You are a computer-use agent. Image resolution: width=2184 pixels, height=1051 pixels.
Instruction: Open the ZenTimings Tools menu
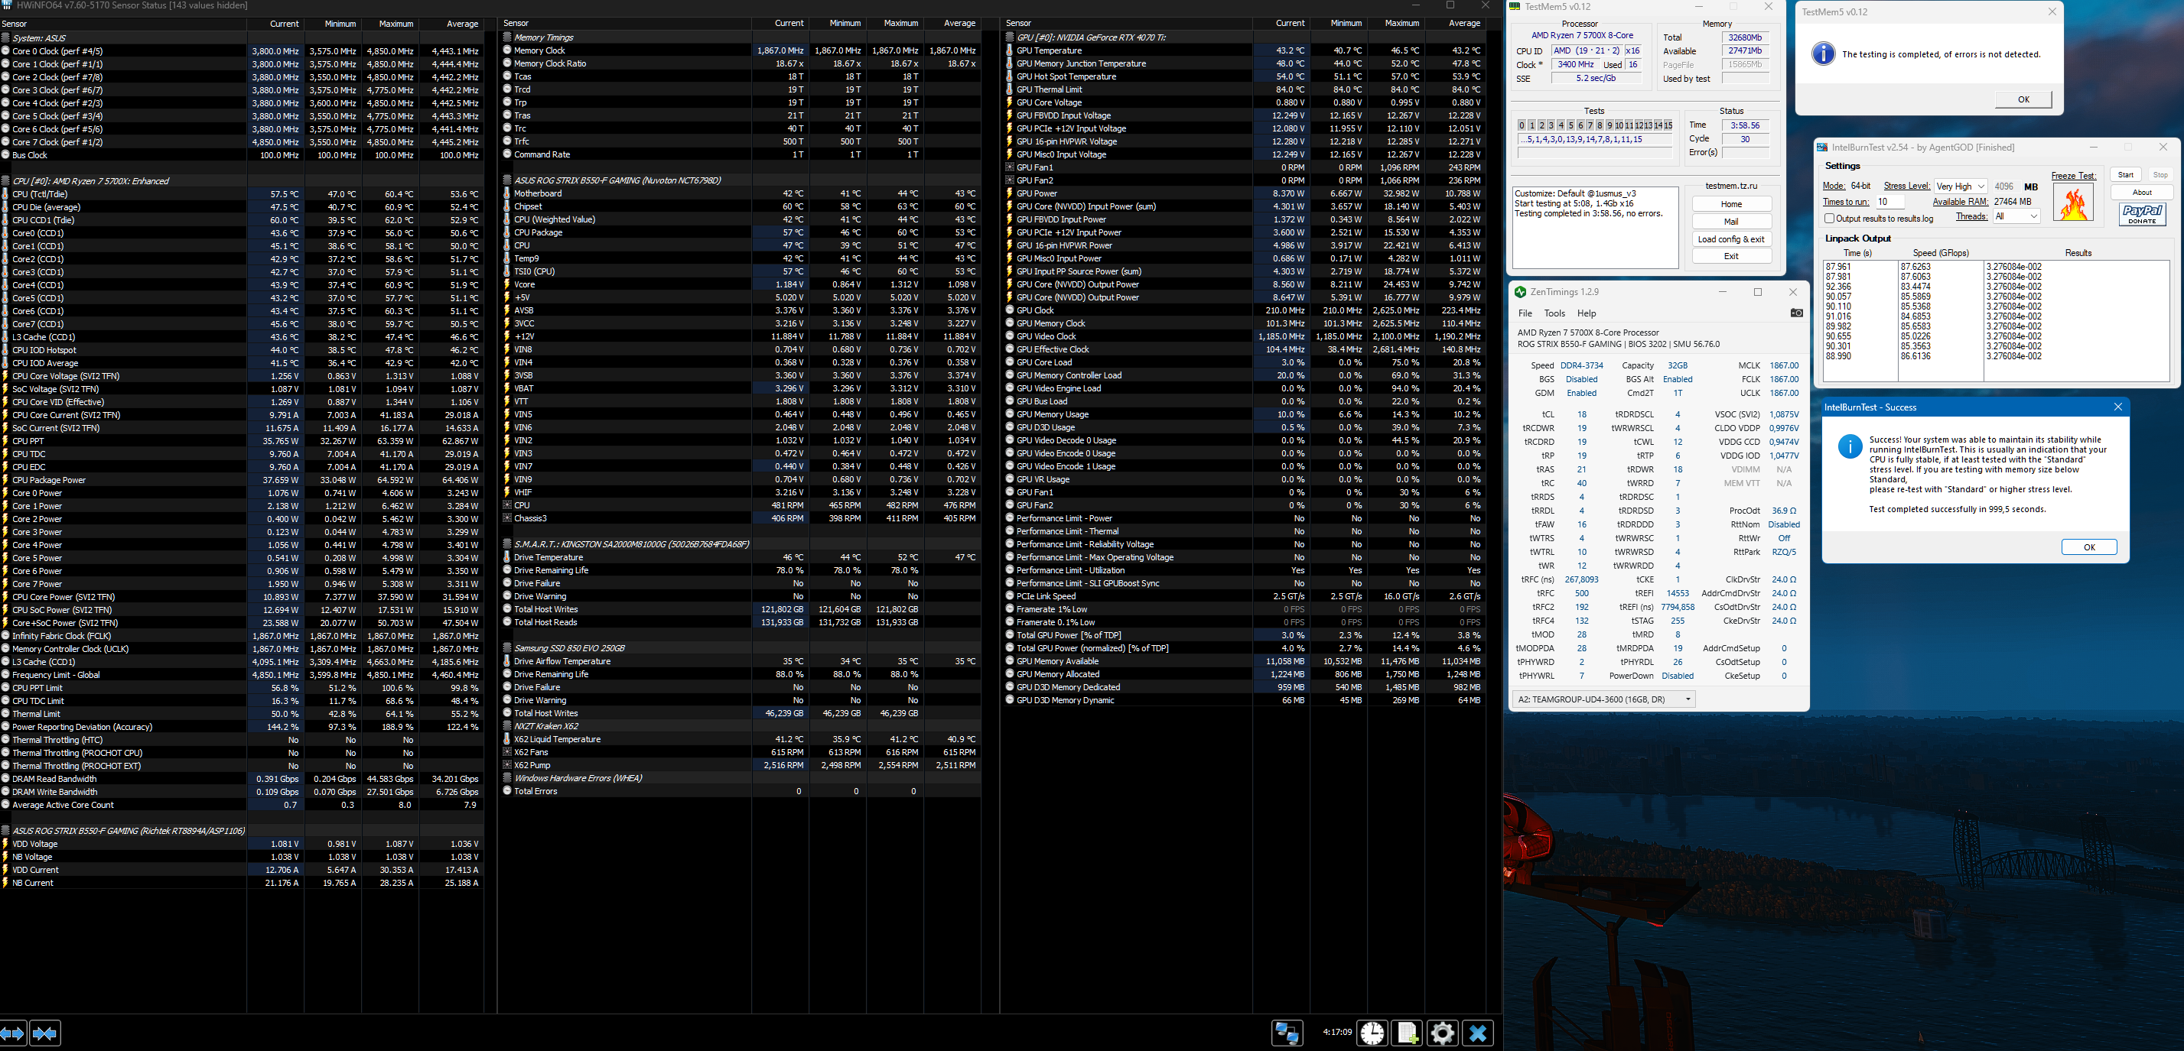tap(1554, 313)
